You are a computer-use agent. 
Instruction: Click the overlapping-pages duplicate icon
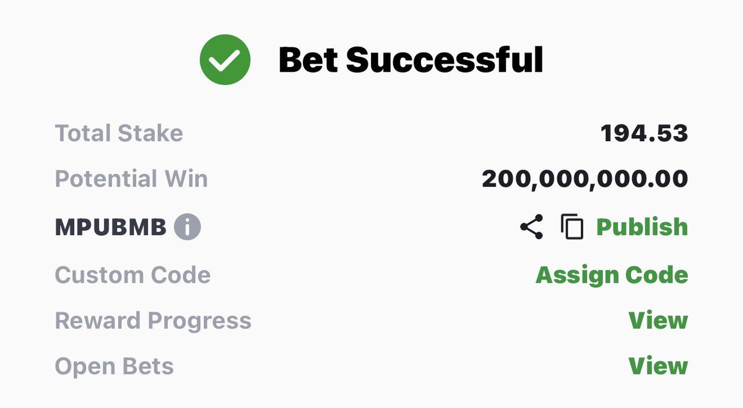coord(572,227)
